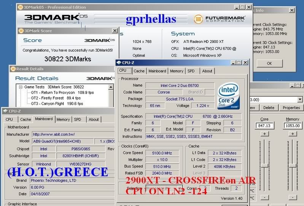Click the Delete button in overclock tool
This screenshot has height=206, width=304.
269,108
